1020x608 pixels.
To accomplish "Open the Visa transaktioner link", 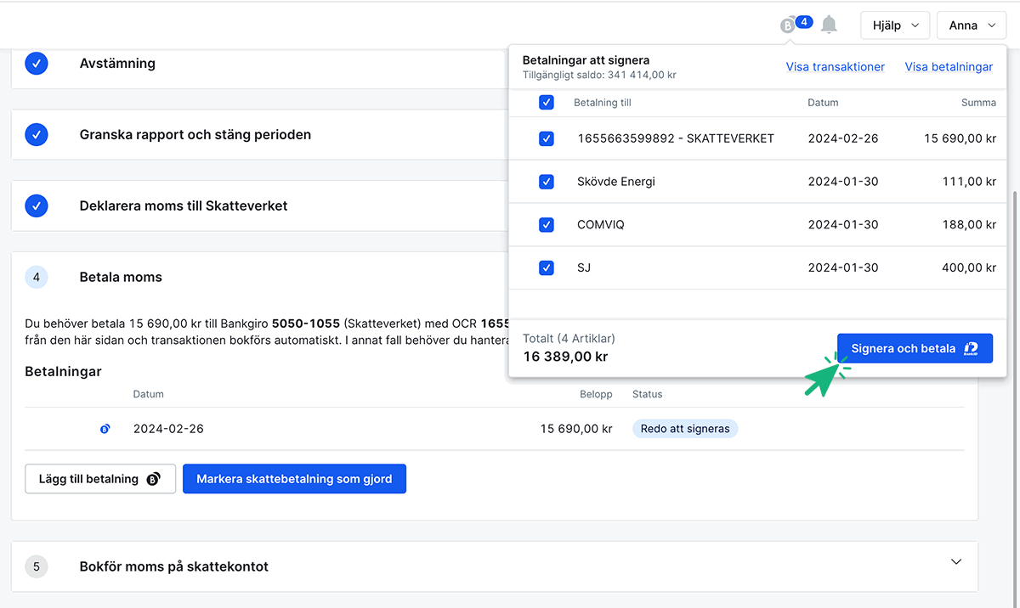I will (835, 67).
